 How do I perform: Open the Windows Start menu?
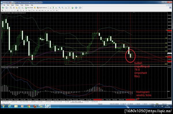[x=3, y=106]
